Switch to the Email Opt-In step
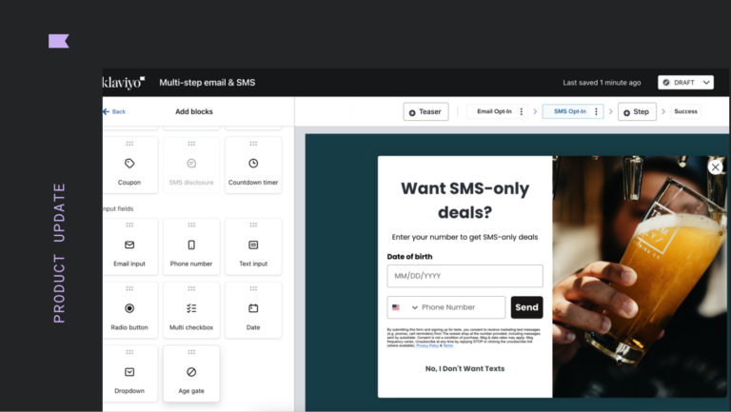The image size is (731, 412). [x=494, y=111]
